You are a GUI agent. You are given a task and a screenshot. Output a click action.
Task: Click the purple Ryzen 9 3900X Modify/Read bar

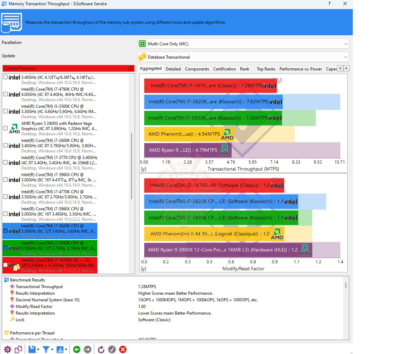pos(228,250)
